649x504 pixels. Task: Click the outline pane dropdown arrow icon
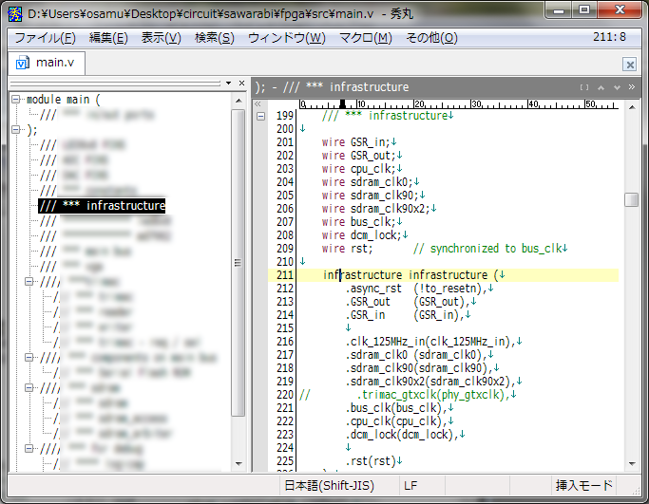point(228,84)
